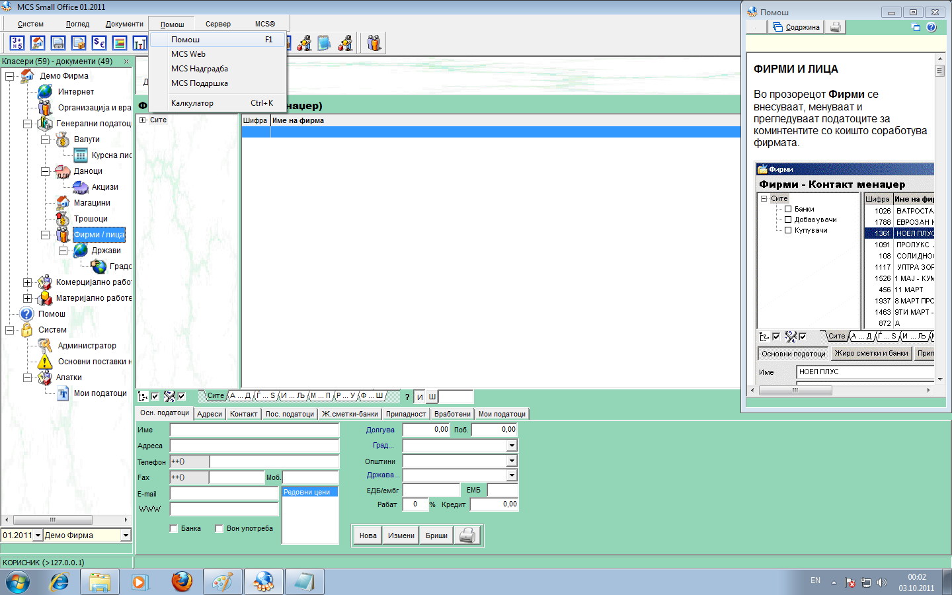Image resolution: width=952 pixels, height=595 pixels.
Task: Open the currency dollar-euro toolbar icon
Action: coord(99,43)
